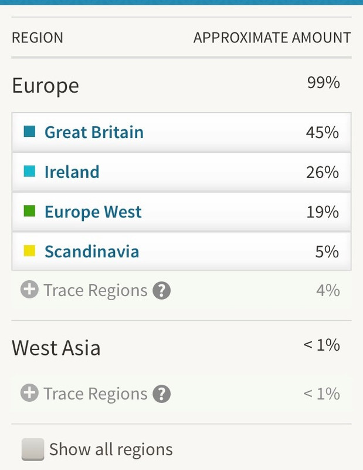Select the Europe heading
Viewport: 363px width, 470px height.
[46, 86]
